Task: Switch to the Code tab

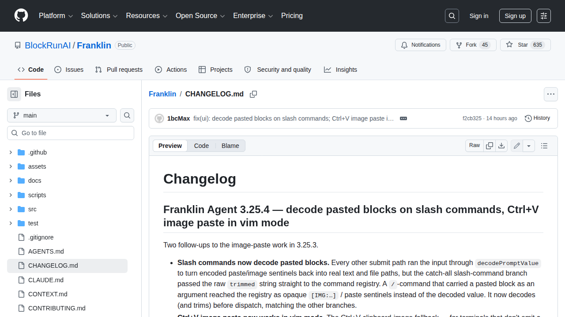Action: tap(31, 70)
